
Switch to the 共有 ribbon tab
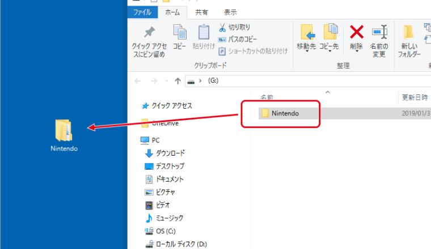[201, 12]
